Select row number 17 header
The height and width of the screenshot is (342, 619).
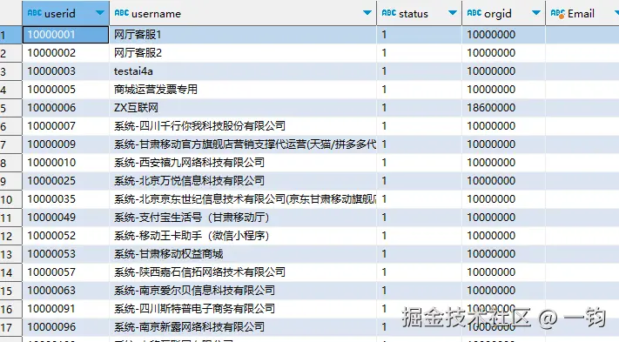click(10, 327)
